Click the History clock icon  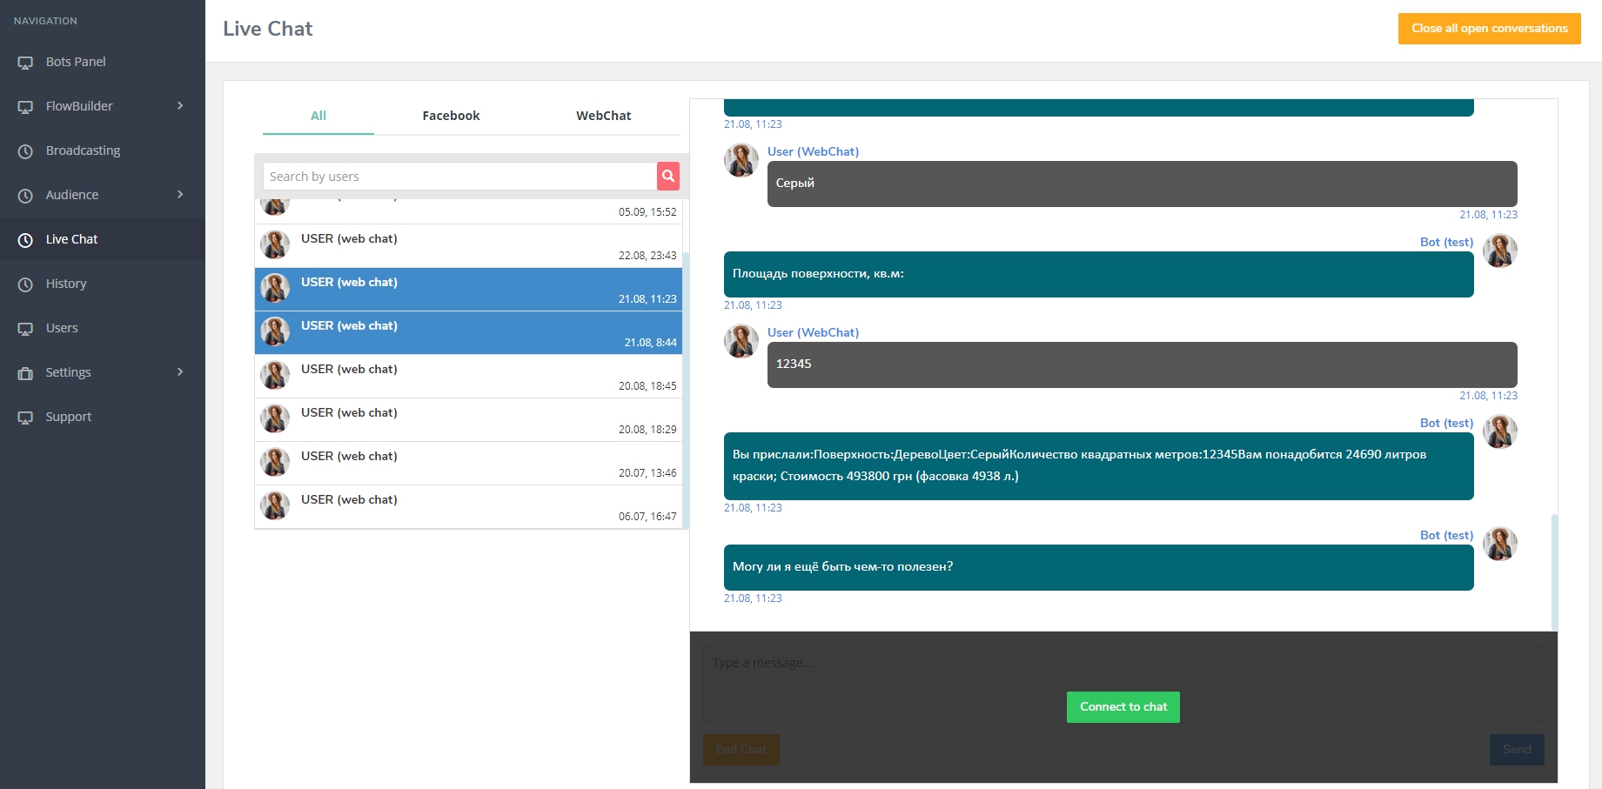click(x=25, y=284)
